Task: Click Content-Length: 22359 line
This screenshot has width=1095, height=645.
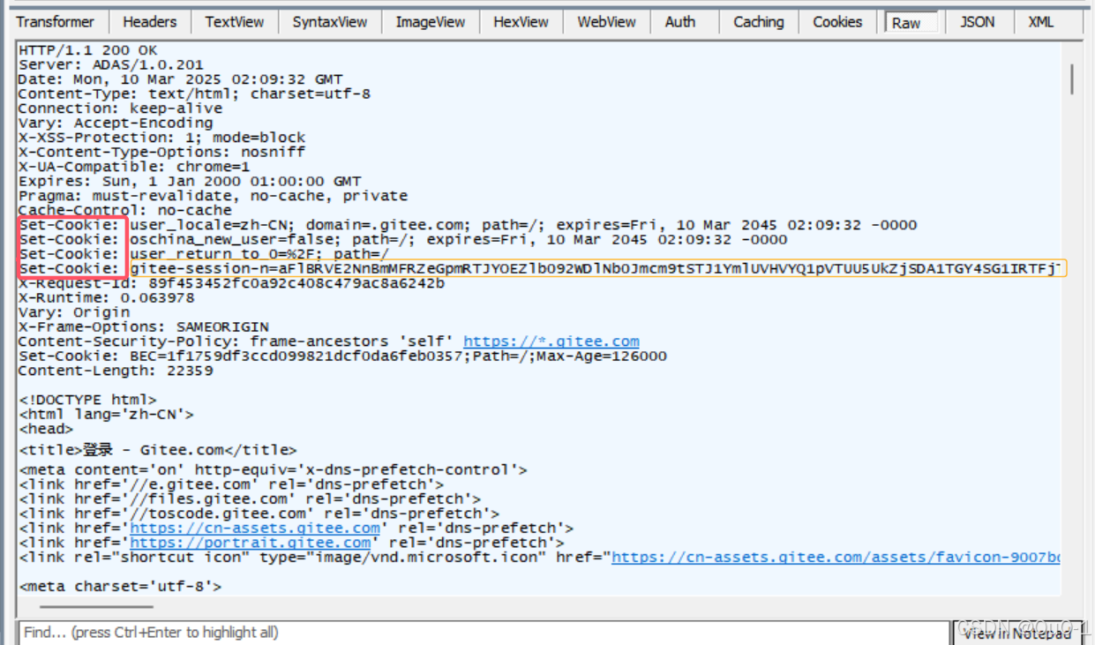Action: (x=115, y=371)
